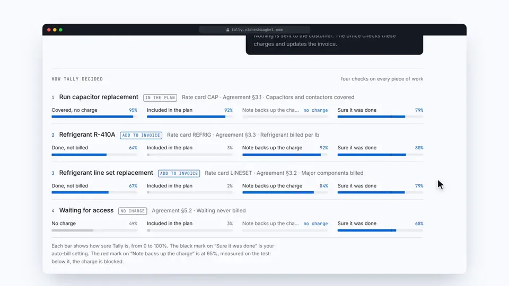
Task: Click the red close window button
Action: pyautogui.click(x=49, y=30)
